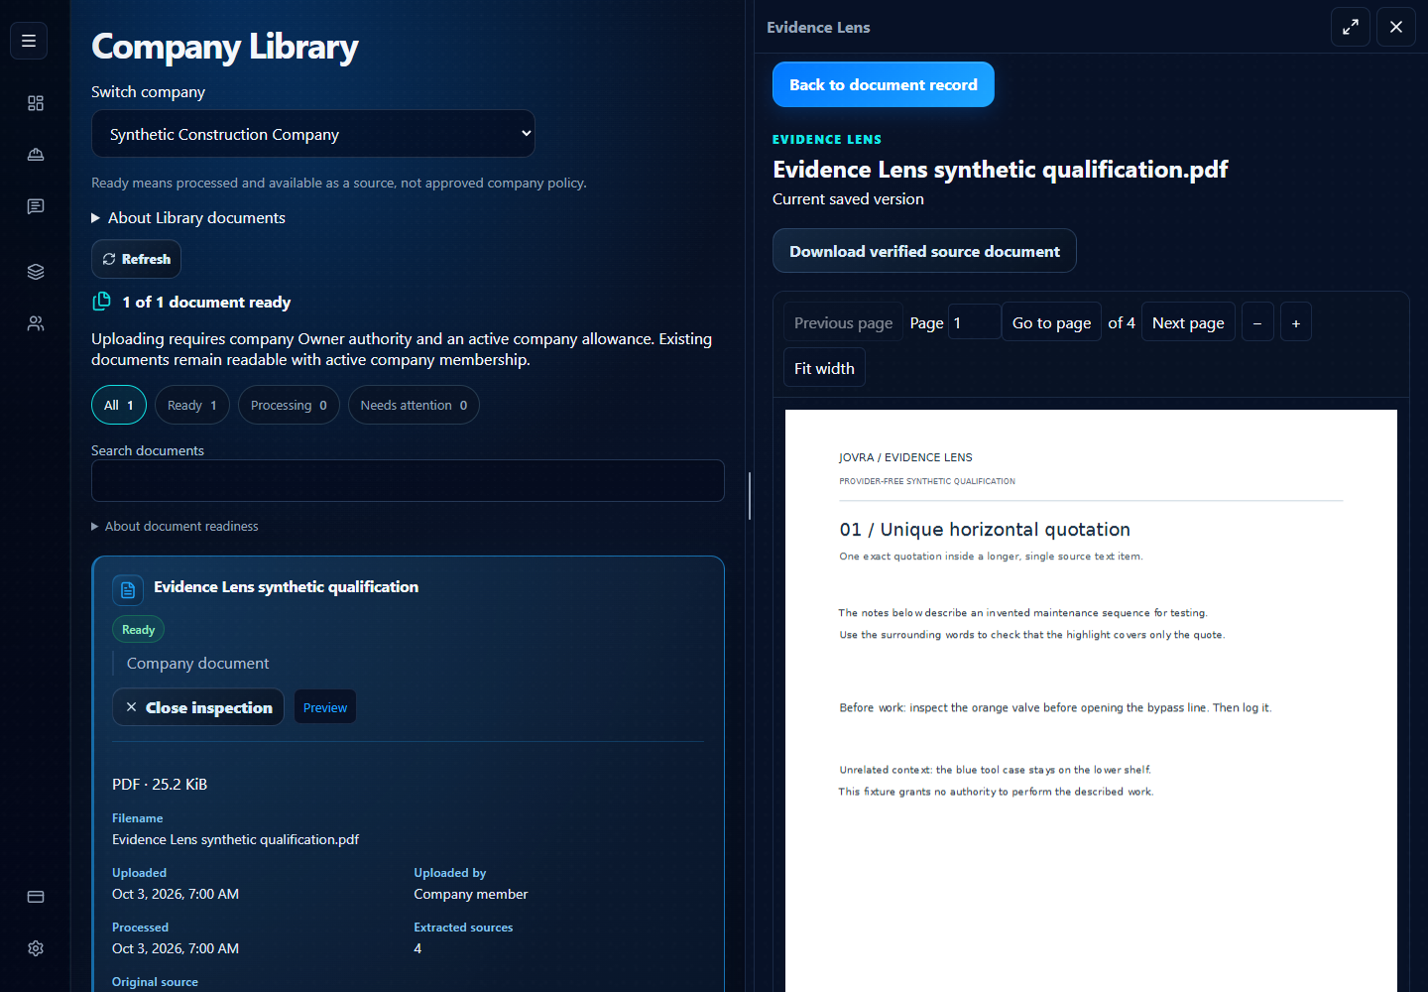
Task: Click the Next page button
Action: [x=1188, y=322]
